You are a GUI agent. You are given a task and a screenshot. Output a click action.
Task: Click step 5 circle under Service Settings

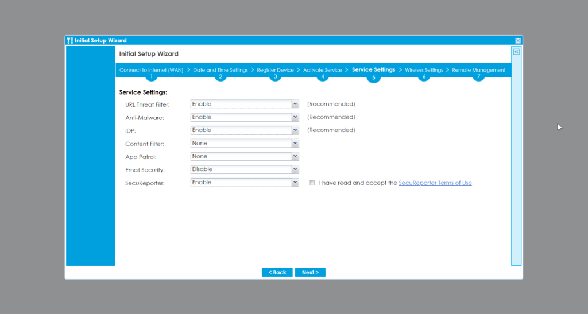coord(373,77)
